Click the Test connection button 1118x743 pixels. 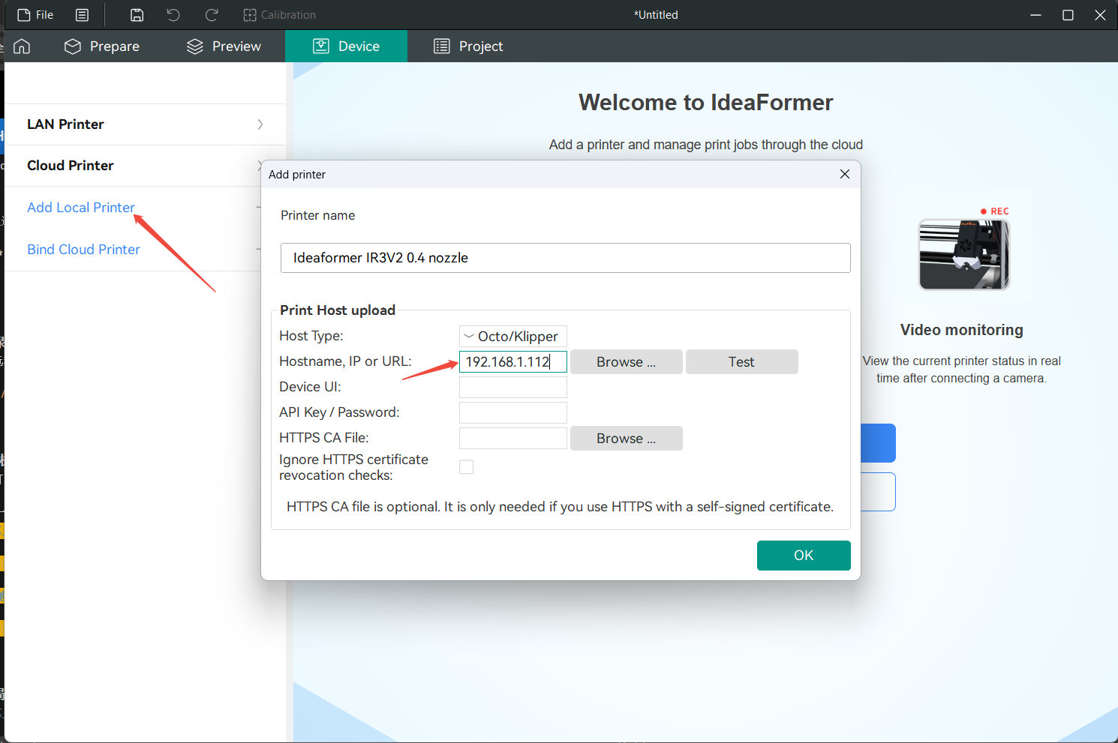(x=742, y=362)
